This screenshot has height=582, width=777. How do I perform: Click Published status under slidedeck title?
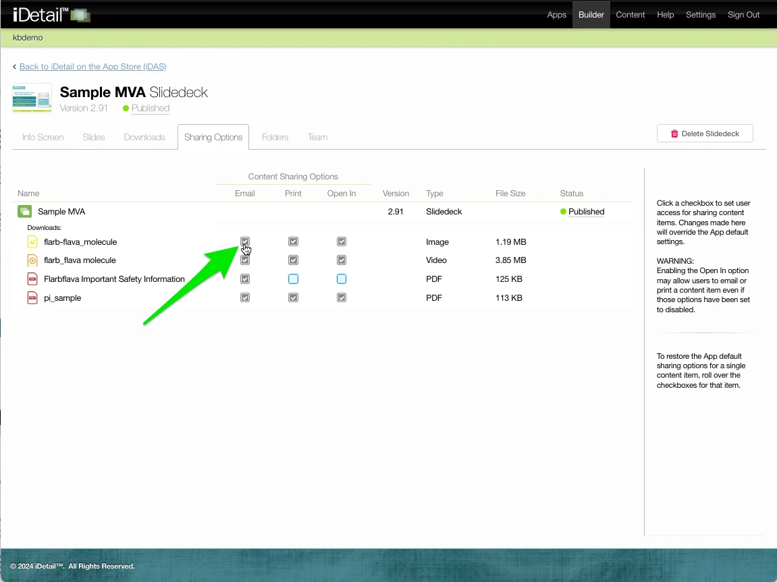point(150,108)
